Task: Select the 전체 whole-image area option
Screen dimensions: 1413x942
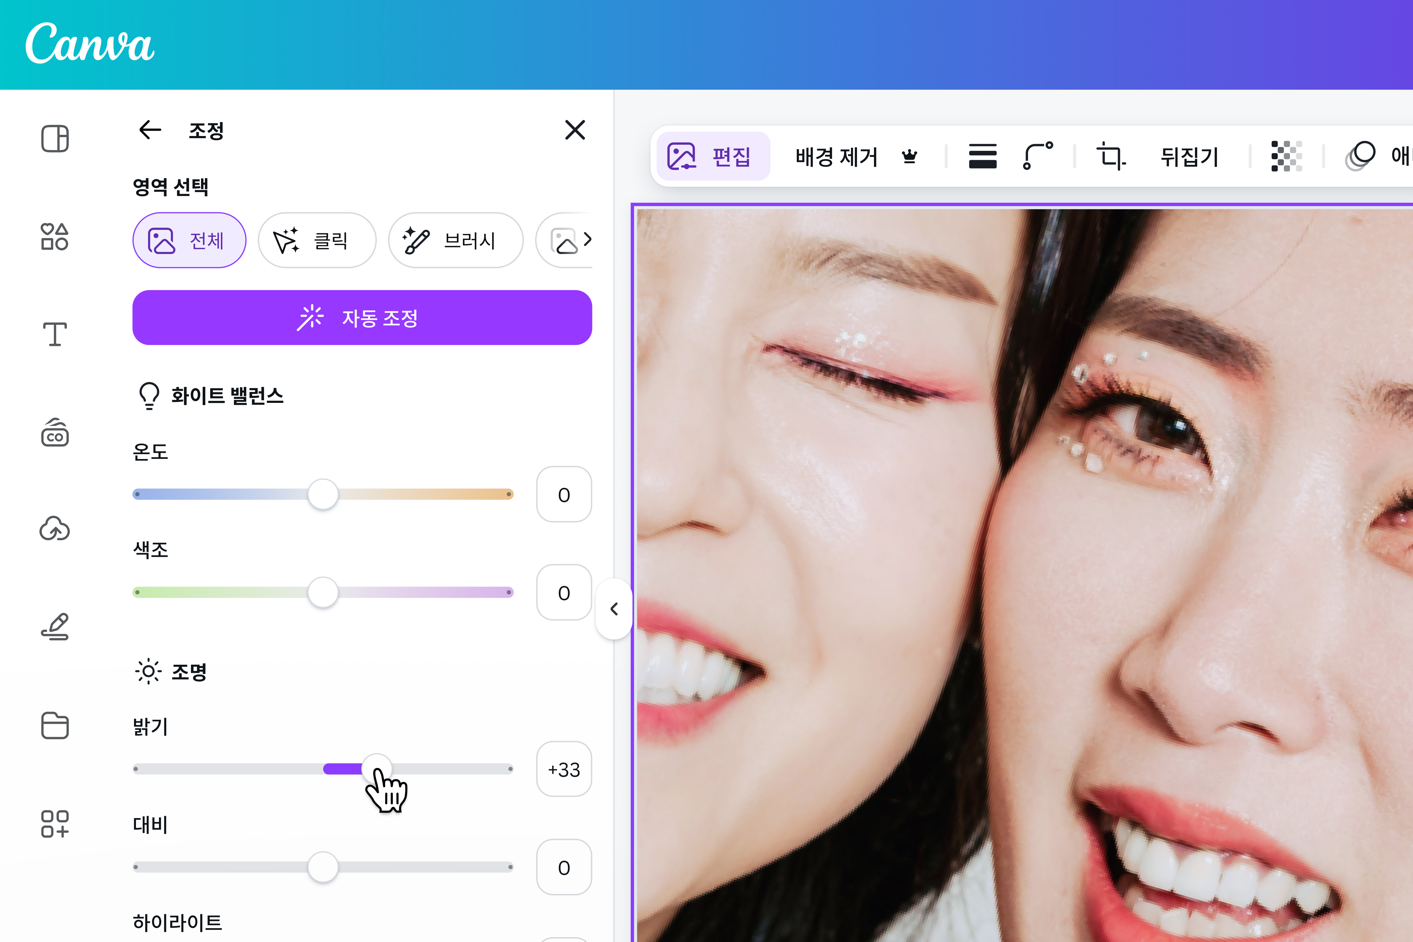Action: [189, 240]
